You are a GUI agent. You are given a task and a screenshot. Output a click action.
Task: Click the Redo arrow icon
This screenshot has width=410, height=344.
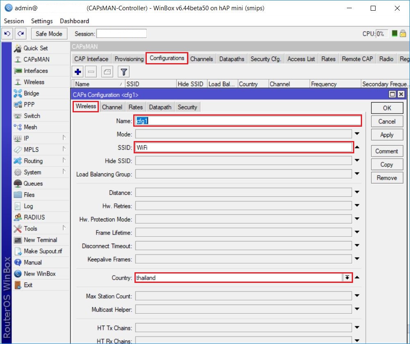click(20, 34)
